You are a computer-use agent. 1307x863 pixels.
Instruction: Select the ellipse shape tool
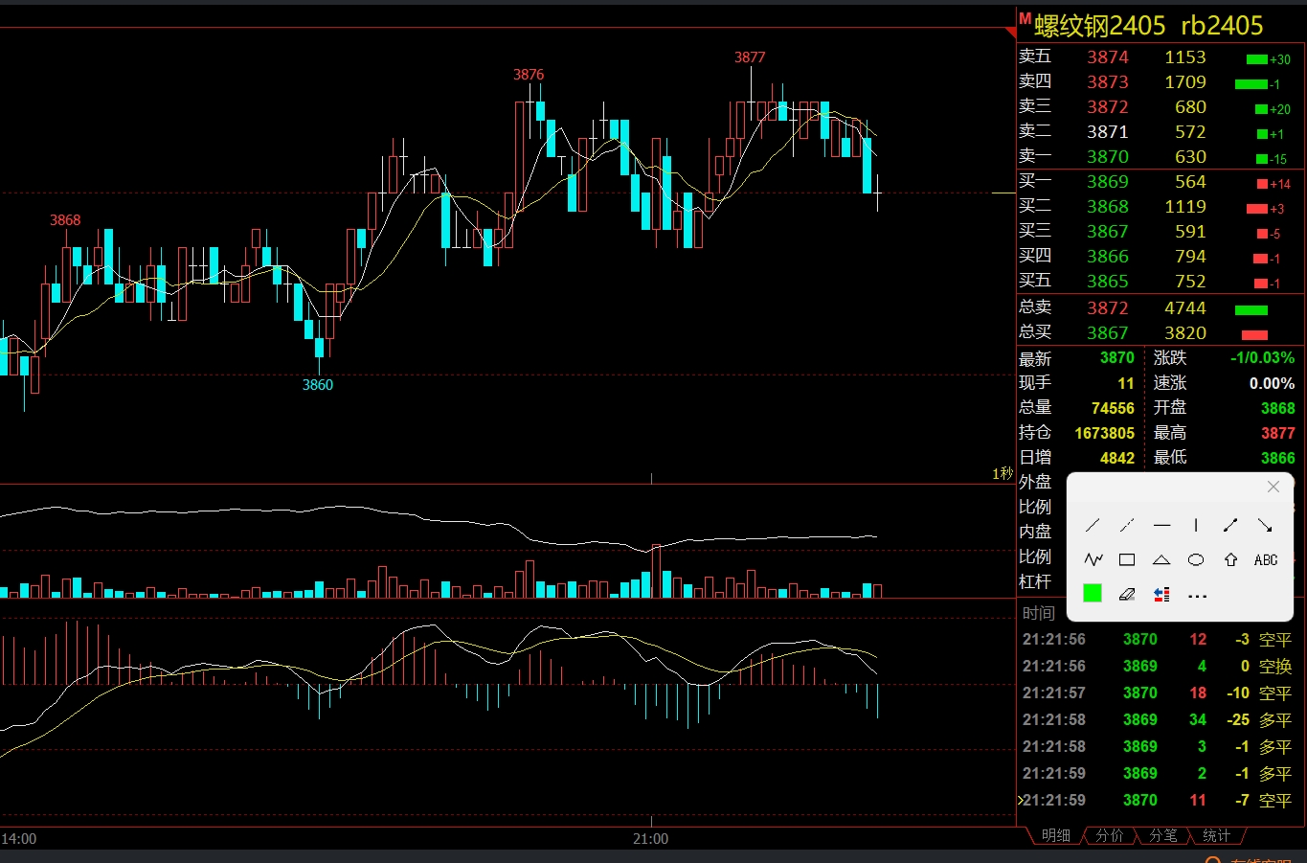1196,559
